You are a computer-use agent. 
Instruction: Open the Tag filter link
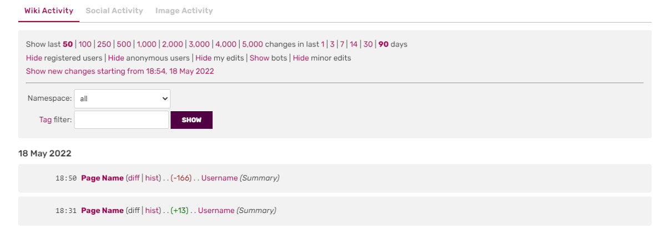click(x=46, y=119)
